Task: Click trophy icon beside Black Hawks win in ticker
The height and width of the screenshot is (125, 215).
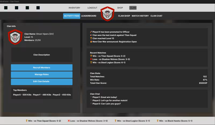Action: point(157,121)
